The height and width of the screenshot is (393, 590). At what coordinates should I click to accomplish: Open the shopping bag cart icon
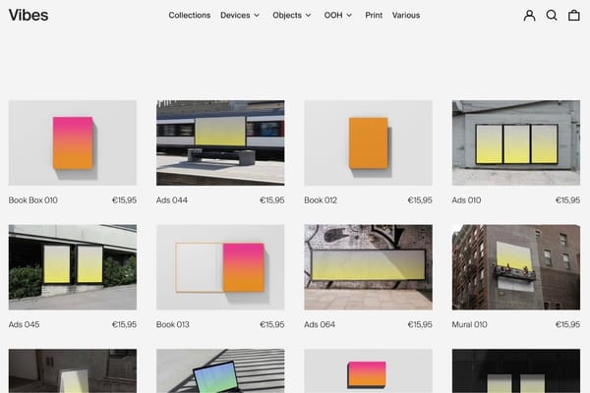574,16
